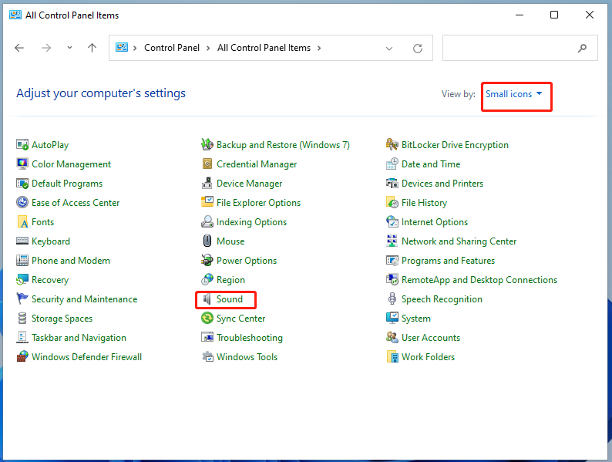Refresh the Control Panel view
The height and width of the screenshot is (462, 612).
pos(418,49)
